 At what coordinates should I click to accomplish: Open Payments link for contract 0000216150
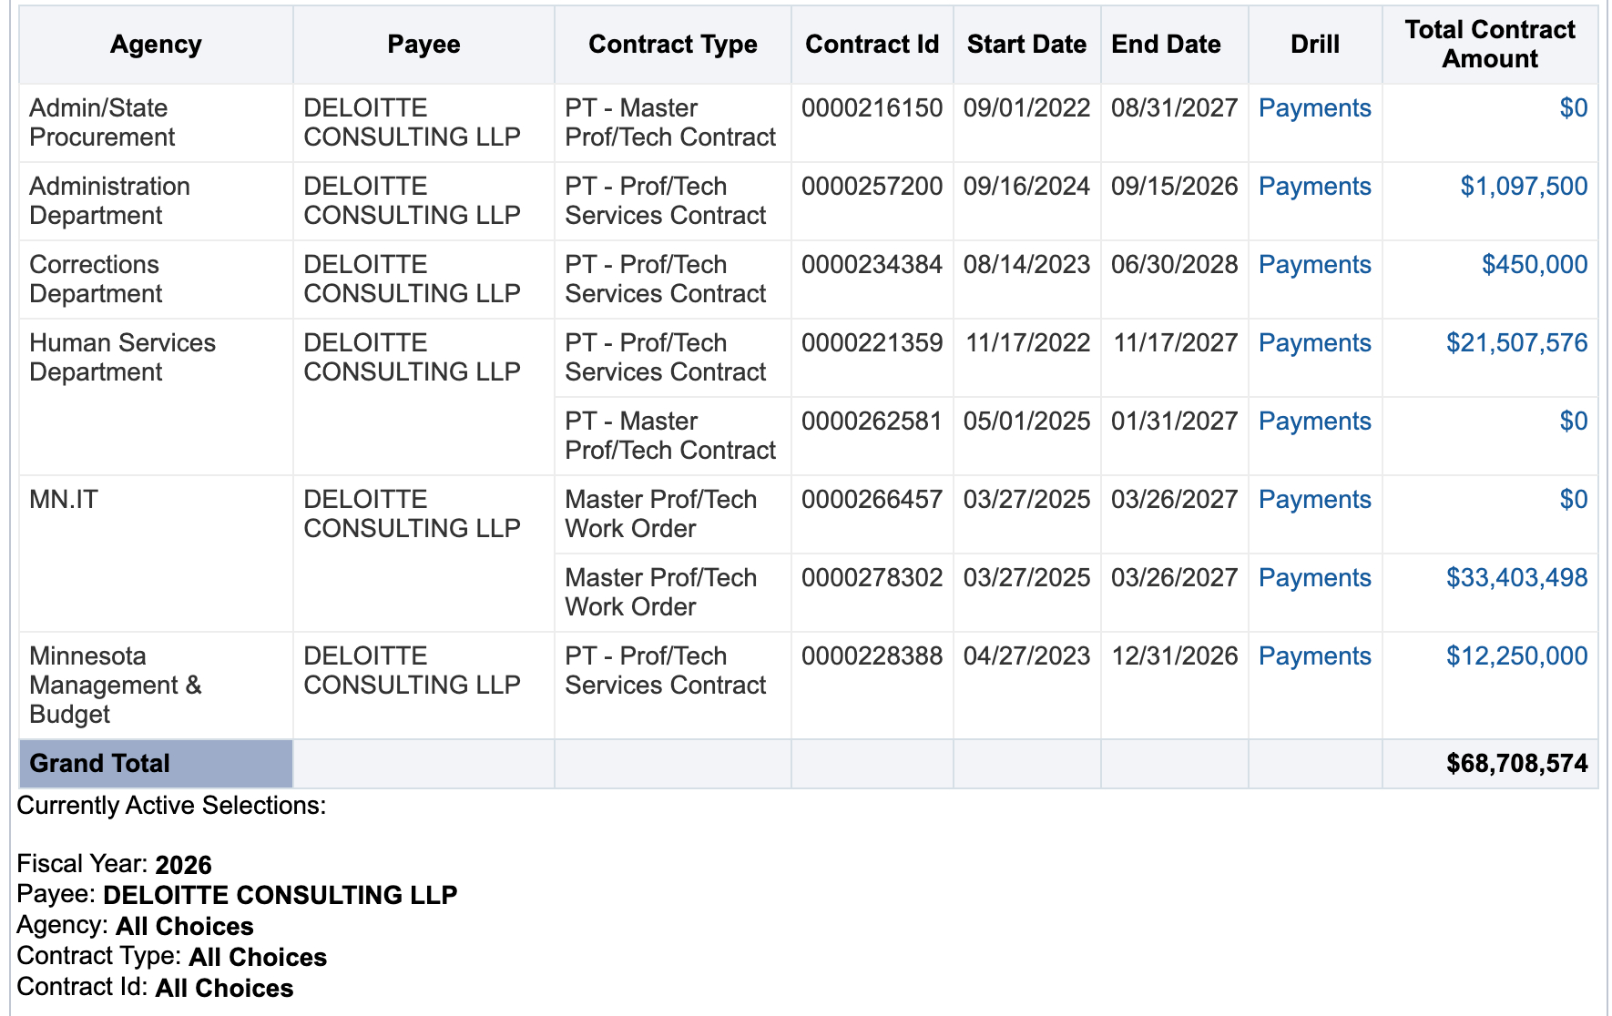[x=1314, y=108]
